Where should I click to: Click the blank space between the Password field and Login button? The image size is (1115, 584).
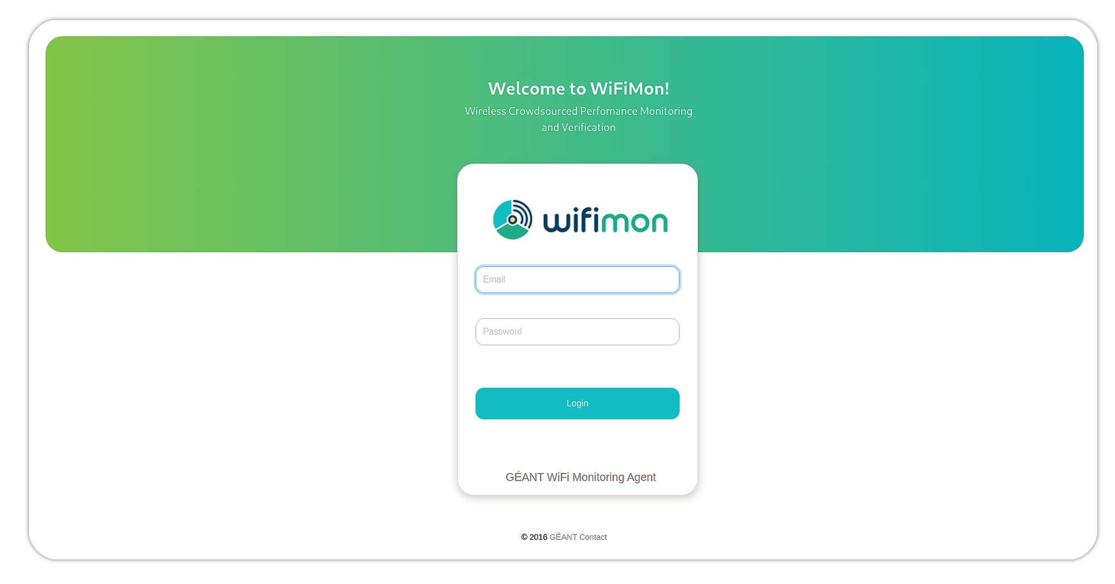point(577,366)
